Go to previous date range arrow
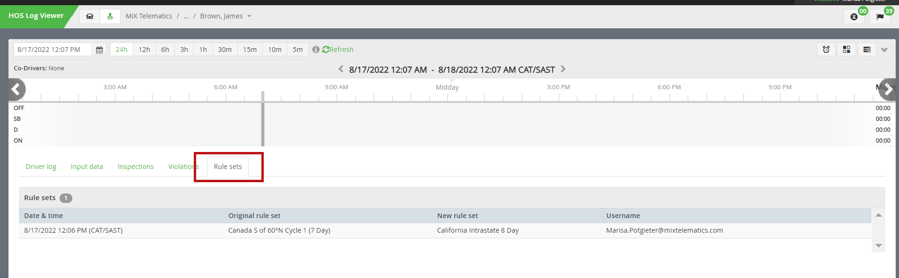This screenshot has height=278, width=899. pos(341,69)
